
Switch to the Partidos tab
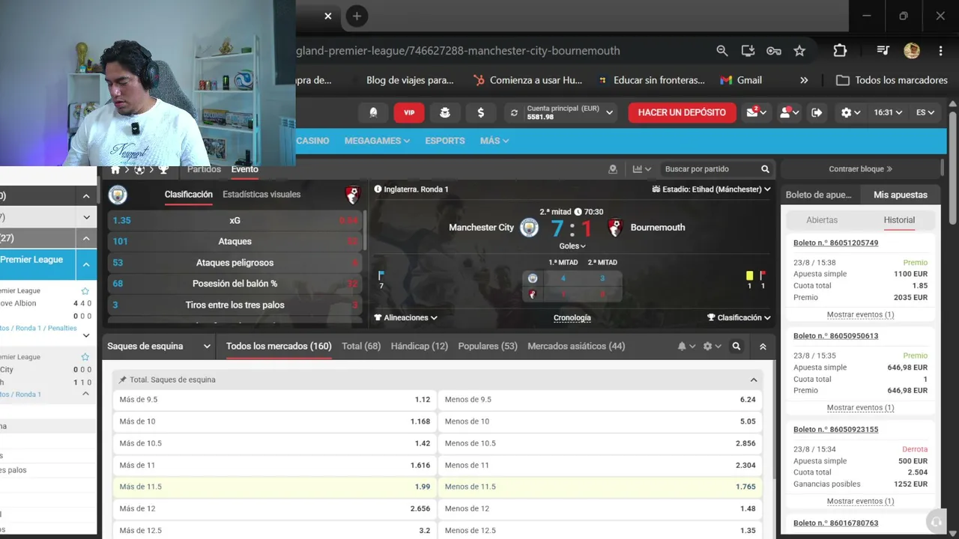[204, 169]
